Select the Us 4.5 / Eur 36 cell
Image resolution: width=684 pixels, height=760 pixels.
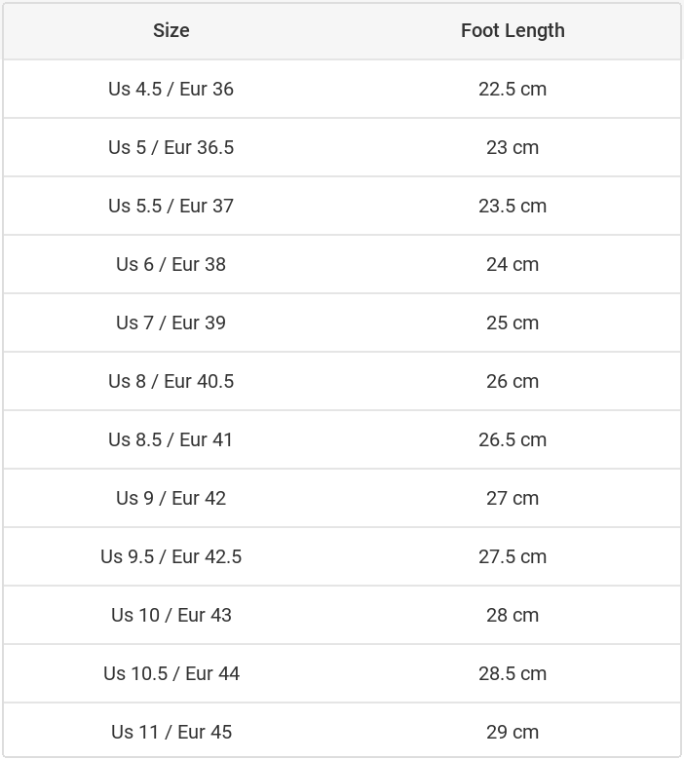[171, 89]
